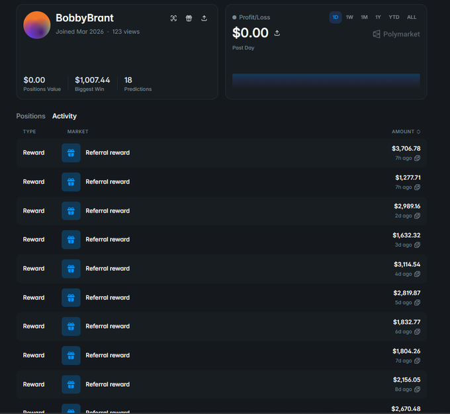Click share icon beside $0.00 Profit/Loss
This screenshot has height=414, width=450.
[277, 33]
